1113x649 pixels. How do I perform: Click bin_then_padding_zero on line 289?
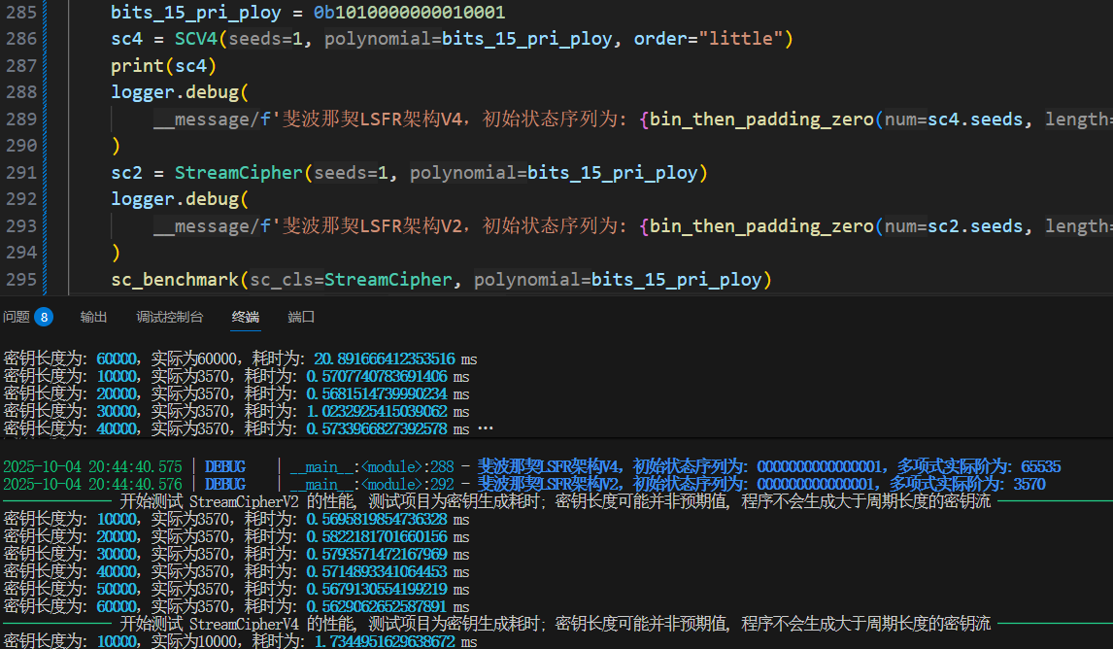point(761,120)
